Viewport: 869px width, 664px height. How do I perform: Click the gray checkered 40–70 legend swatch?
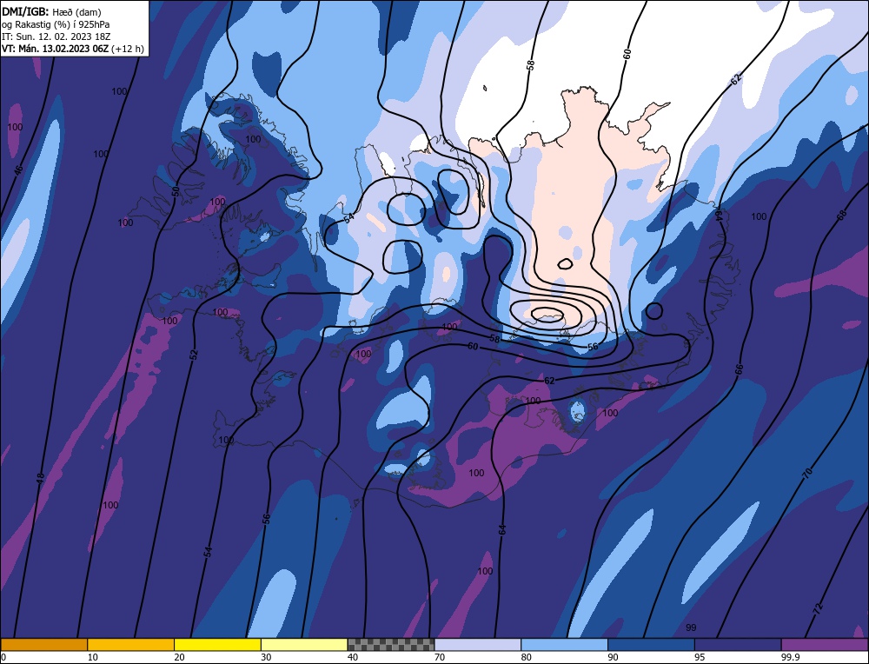click(391, 645)
